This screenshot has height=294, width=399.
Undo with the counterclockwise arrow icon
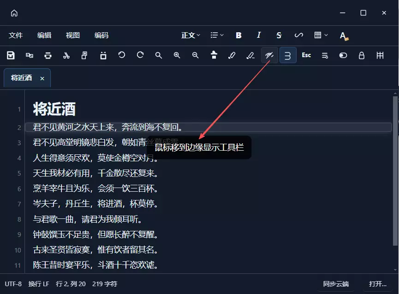(x=122, y=55)
